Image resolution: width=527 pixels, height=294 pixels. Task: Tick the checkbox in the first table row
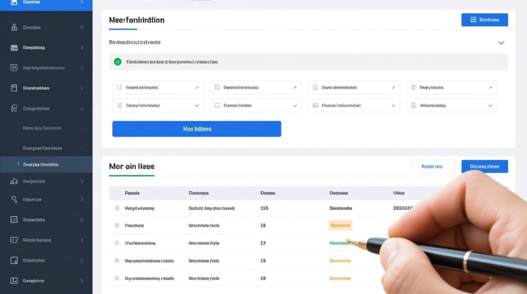[117, 208]
